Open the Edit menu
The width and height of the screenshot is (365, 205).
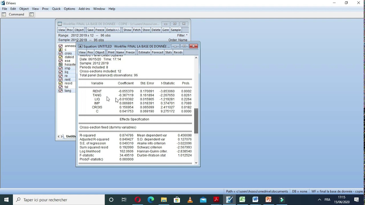click(13, 9)
